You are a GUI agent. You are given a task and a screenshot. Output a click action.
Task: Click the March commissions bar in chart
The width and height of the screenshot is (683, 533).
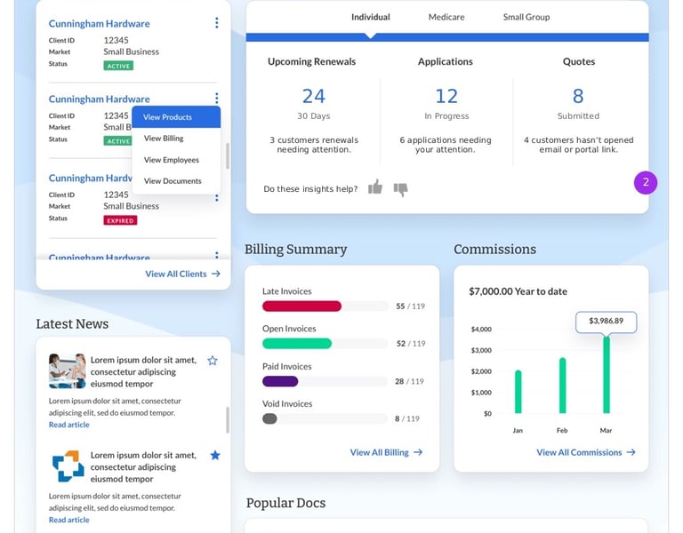click(x=607, y=375)
